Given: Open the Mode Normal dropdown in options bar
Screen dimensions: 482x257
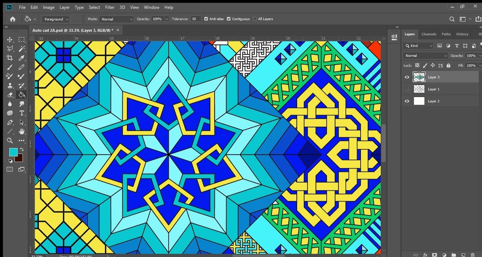Looking at the screenshot, I should click(x=116, y=19).
